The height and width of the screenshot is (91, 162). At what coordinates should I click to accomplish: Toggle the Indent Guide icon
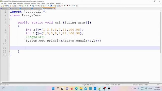pyautogui.click(x=51, y=6)
